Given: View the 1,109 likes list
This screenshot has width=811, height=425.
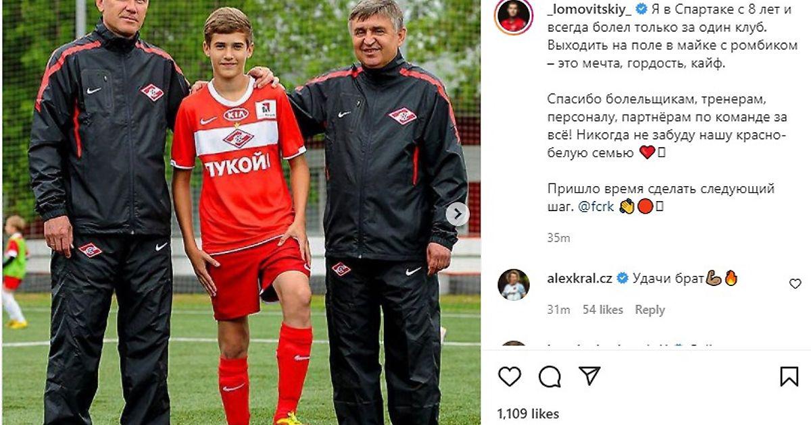Looking at the screenshot, I should click(528, 414).
